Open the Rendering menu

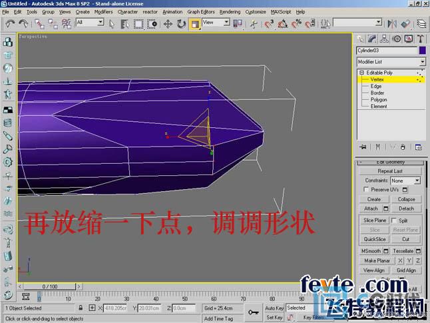(230, 12)
